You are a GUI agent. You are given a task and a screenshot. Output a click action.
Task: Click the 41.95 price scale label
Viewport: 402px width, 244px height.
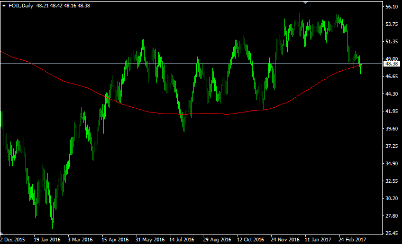391,111
